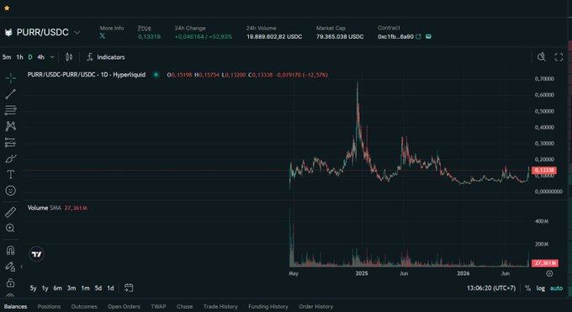Expand the PURR/USDC pair selector

77,33
